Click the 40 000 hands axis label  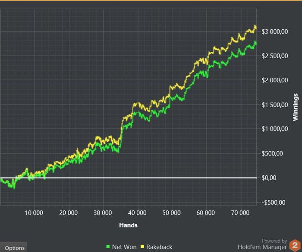[x=137, y=213]
